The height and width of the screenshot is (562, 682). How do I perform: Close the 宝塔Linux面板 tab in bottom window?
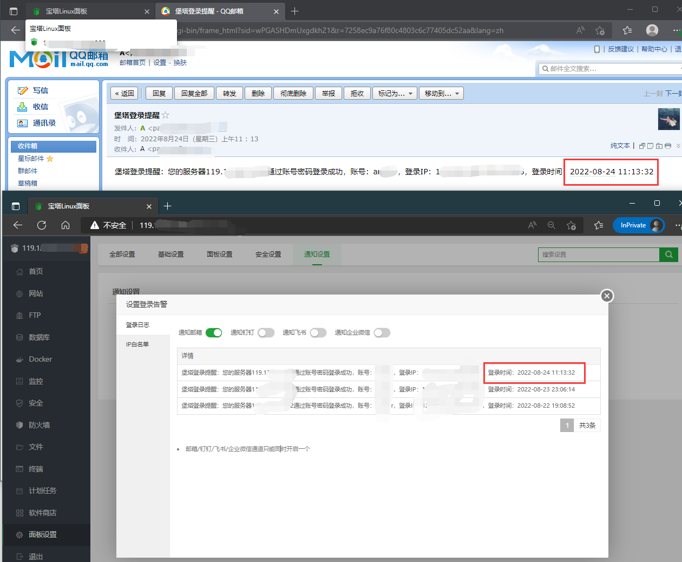click(x=149, y=206)
